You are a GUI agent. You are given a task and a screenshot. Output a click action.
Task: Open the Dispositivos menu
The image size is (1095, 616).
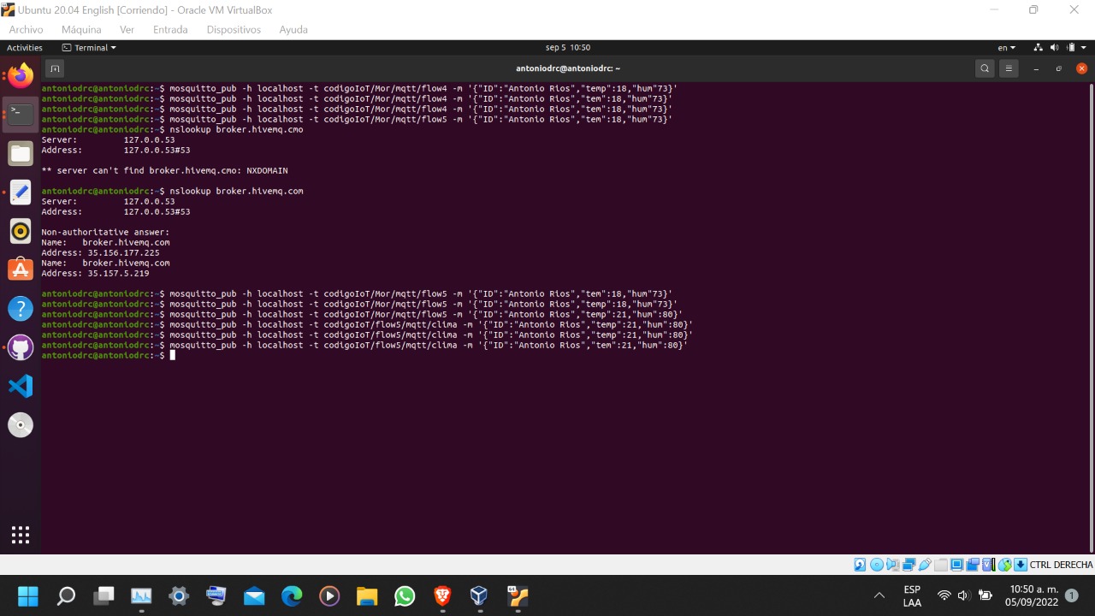pos(234,29)
